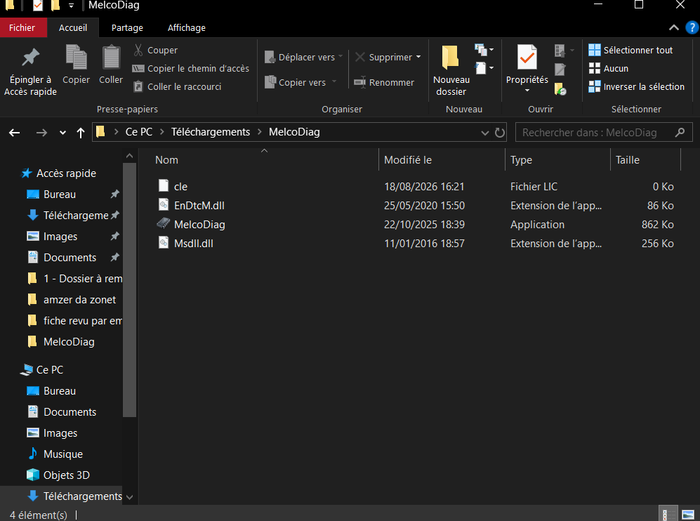Select Couper scissors command
The height and width of the screenshot is (521, 700).
point(155,50)
